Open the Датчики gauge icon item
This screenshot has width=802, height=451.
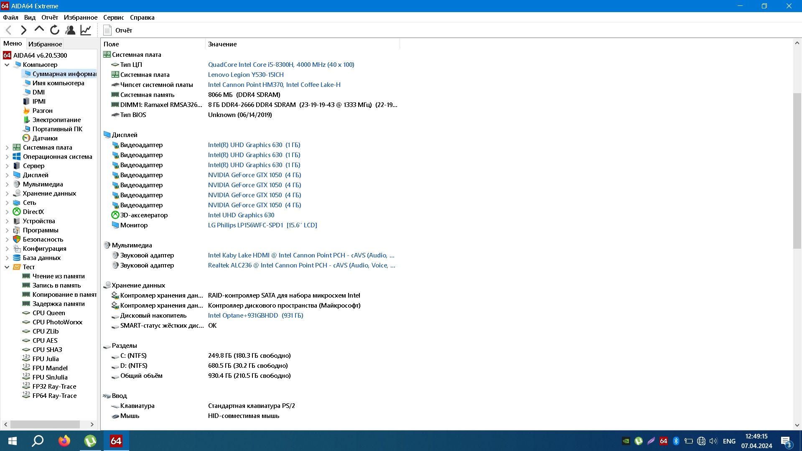coord(26,138)
